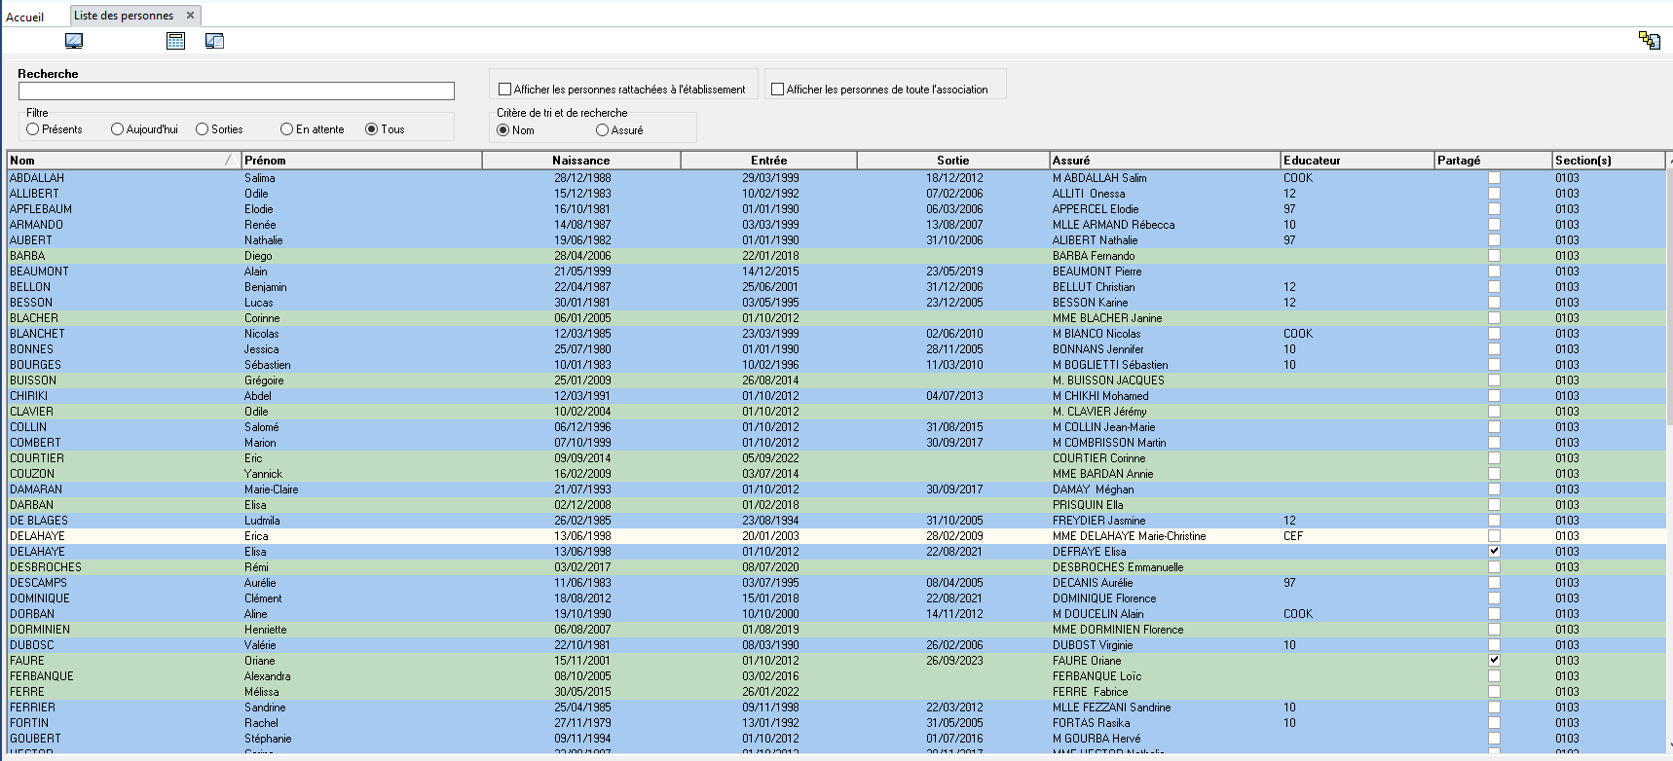Click the name BOURGES

35,365
